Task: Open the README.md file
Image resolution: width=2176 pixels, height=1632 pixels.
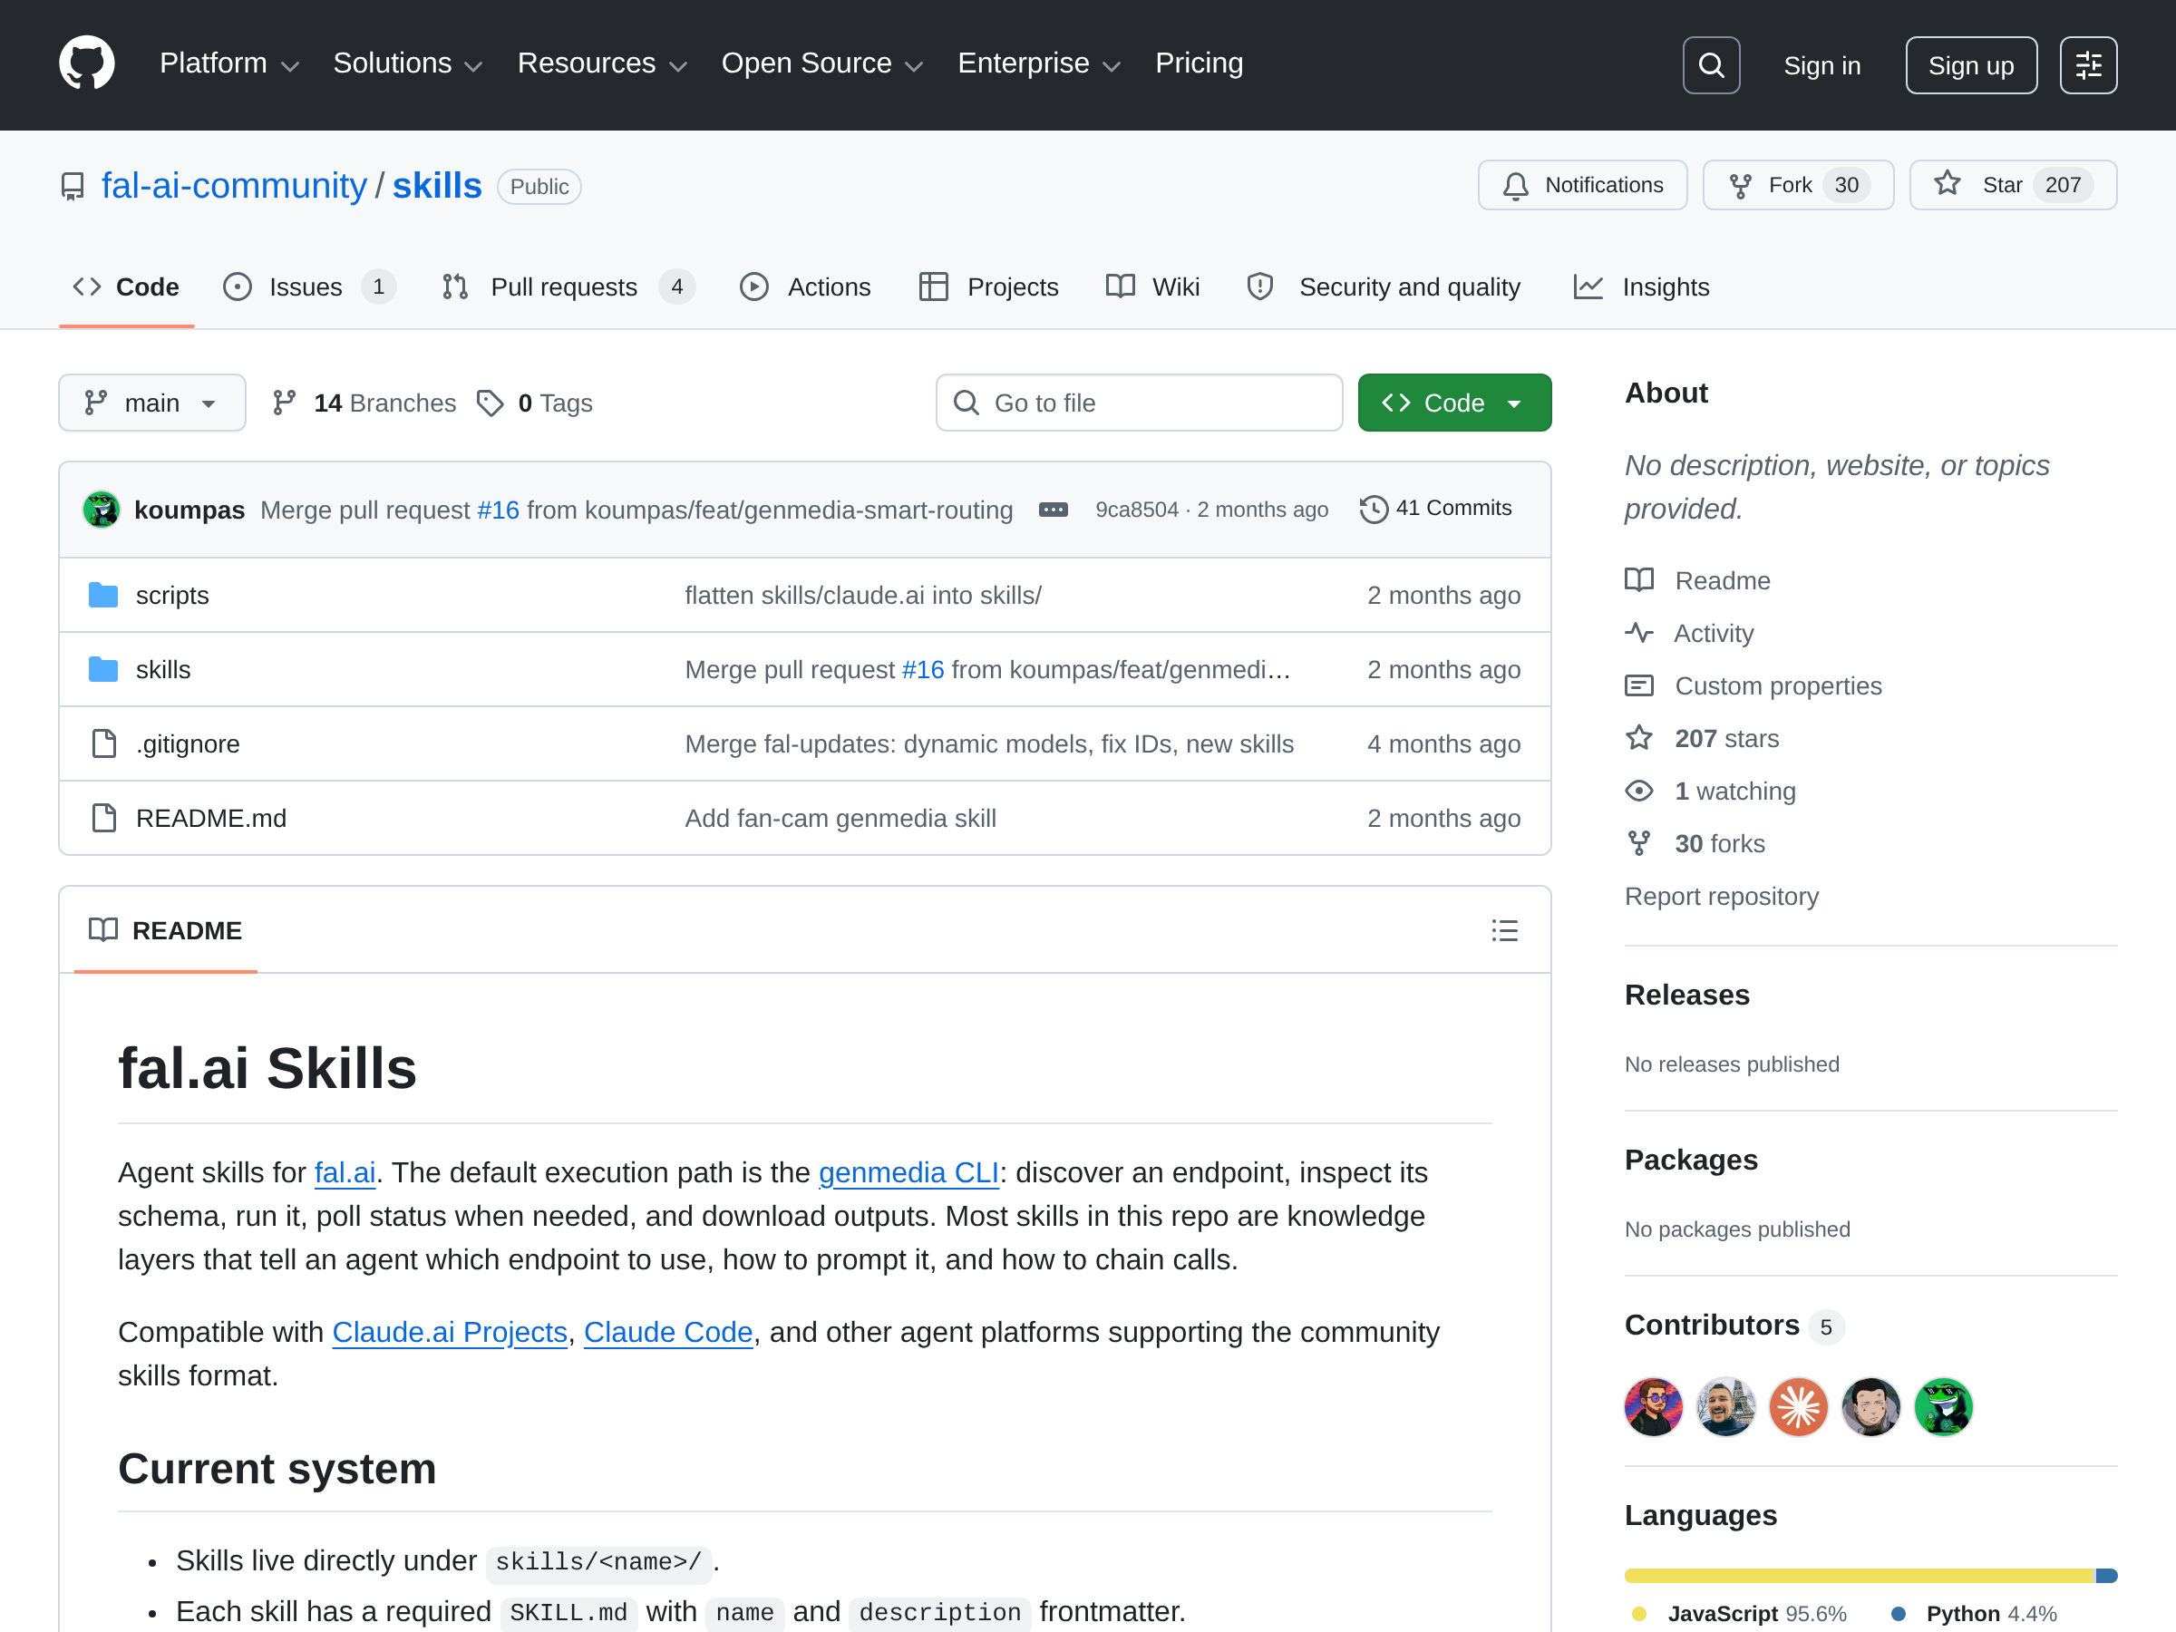Action: pyautogui.click(x=211, y=819)
